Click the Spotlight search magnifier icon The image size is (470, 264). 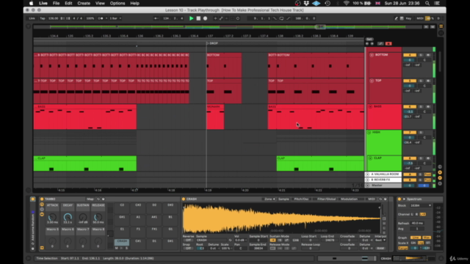427,3
